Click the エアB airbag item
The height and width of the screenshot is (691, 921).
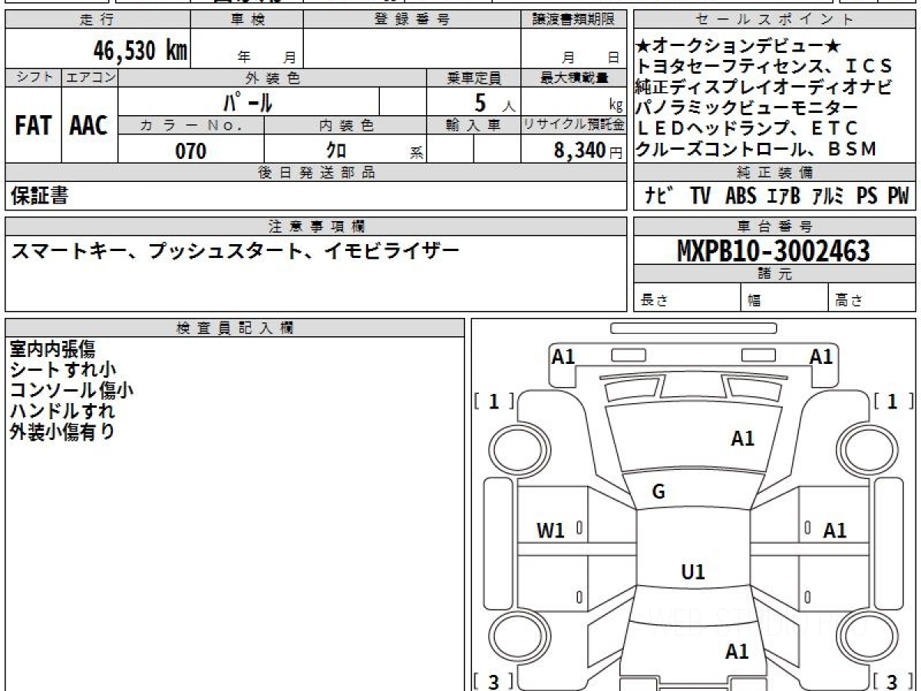[784, 196]
